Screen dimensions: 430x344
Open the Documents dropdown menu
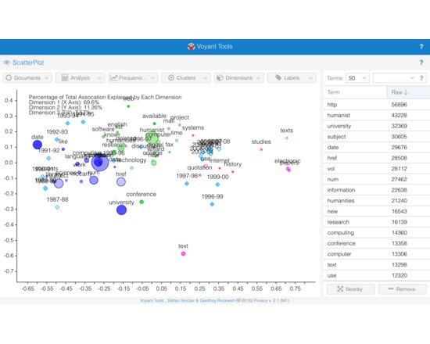click(x=27, y=78)
